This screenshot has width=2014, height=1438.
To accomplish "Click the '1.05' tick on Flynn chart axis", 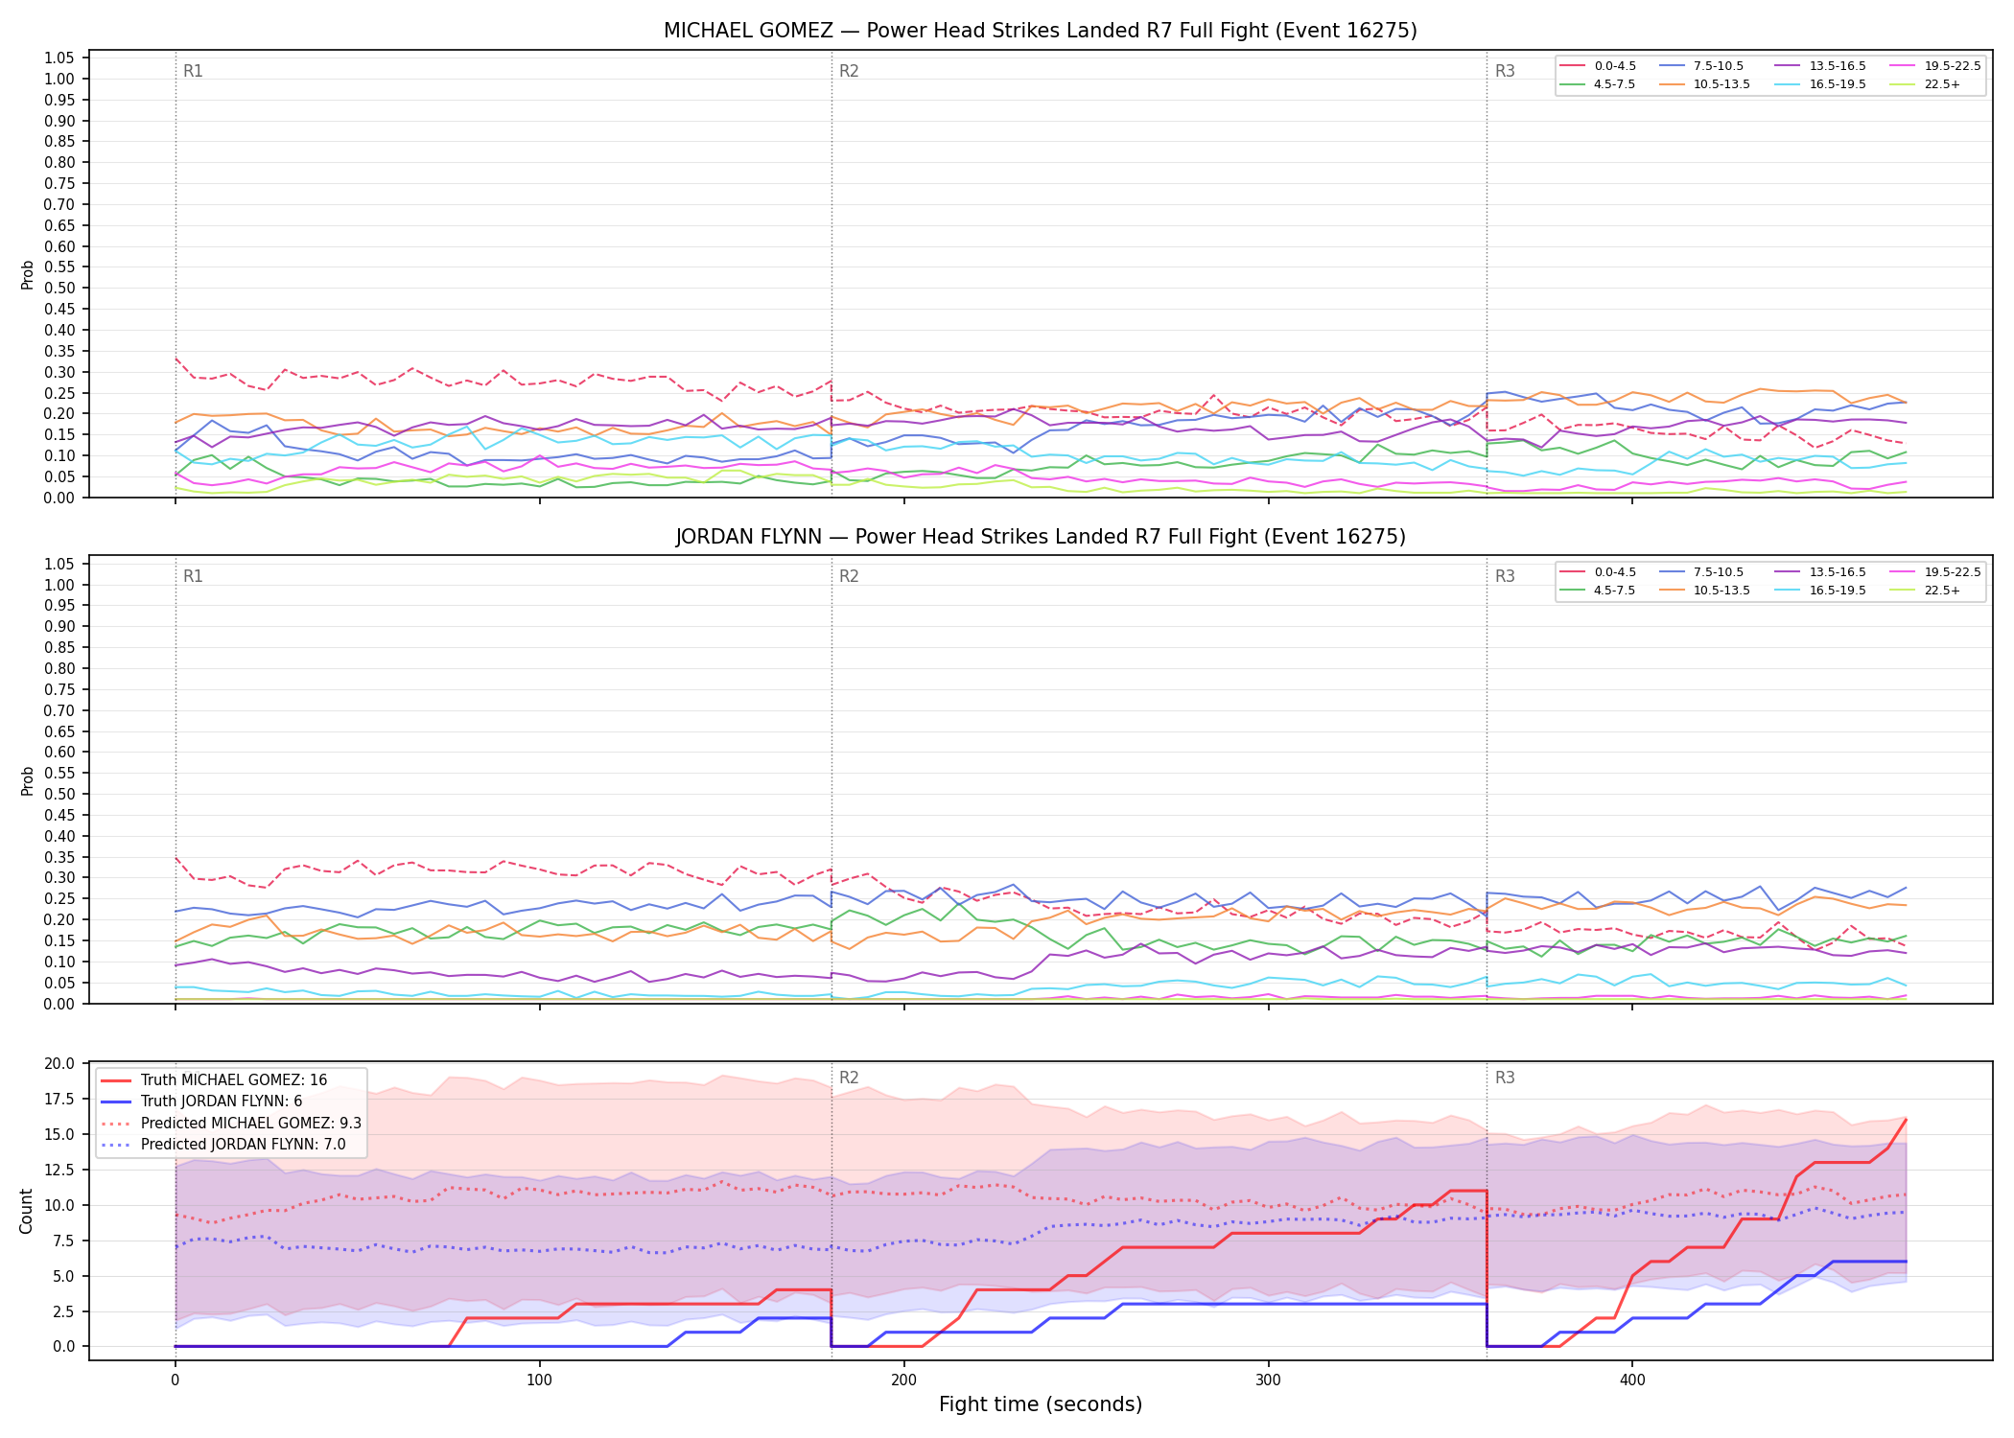I will 59,564.
